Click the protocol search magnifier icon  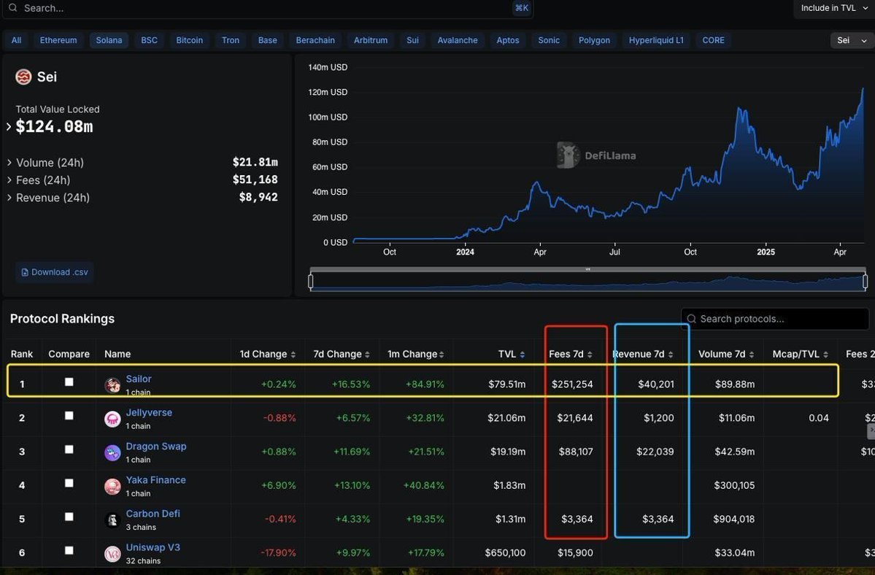point(691,319)
